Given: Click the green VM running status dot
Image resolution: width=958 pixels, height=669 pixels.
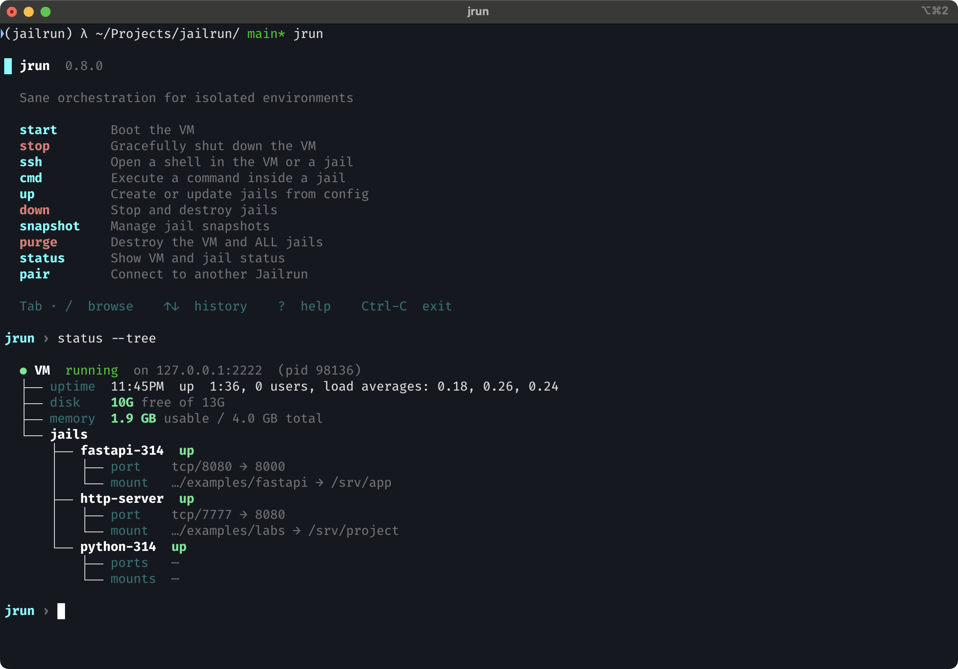Looking at the screenshot, I should pyautogui.click(x=23, y=371).
